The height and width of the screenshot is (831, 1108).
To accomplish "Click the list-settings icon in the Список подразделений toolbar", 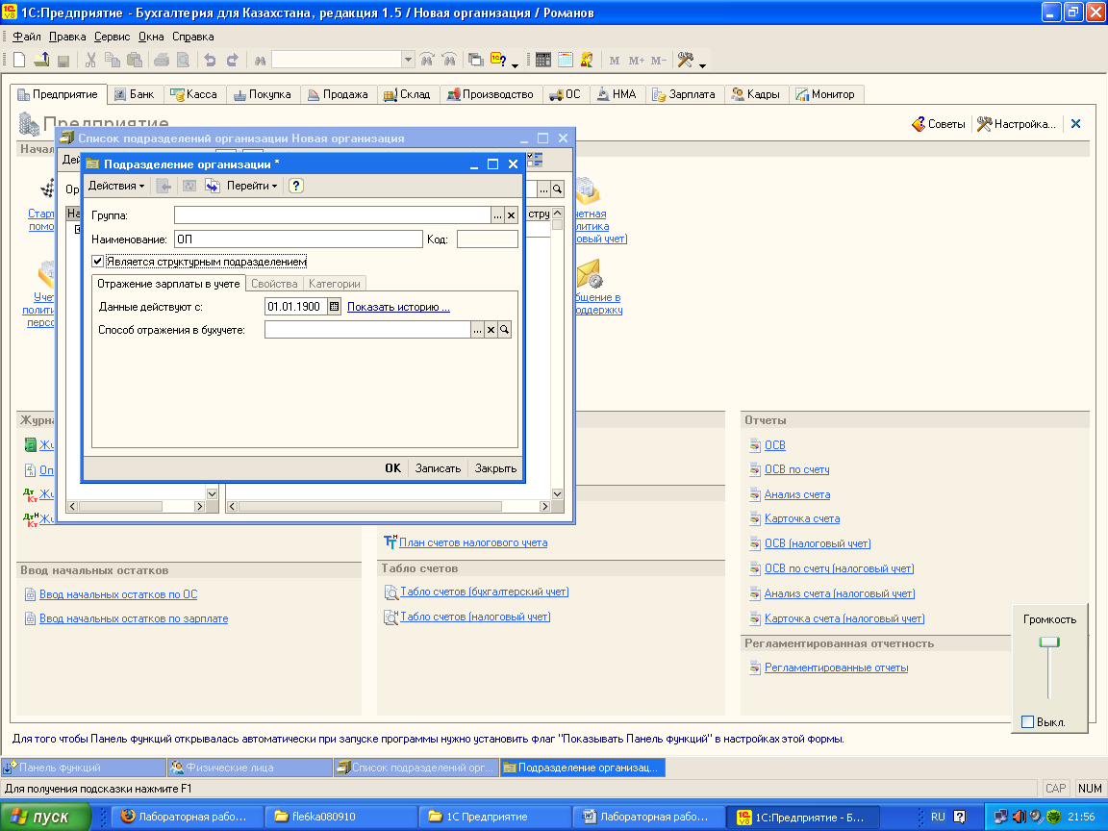I will coord(535,160).
